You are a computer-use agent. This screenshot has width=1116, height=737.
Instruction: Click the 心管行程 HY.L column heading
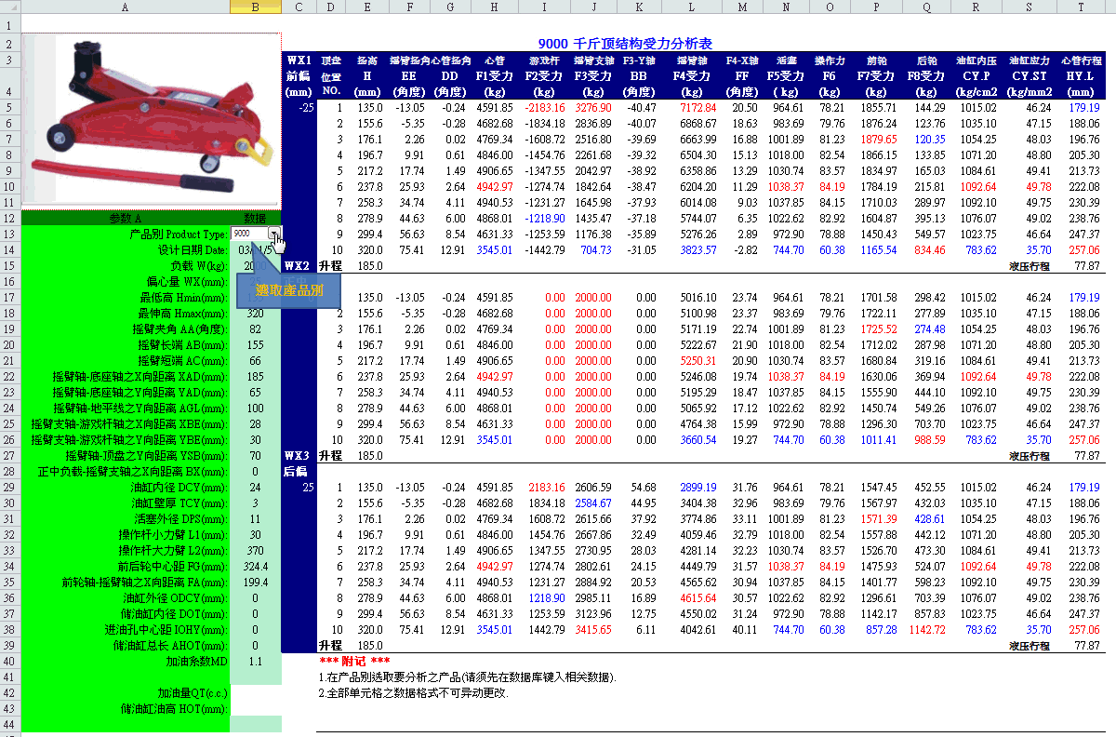coord(1081,75)
